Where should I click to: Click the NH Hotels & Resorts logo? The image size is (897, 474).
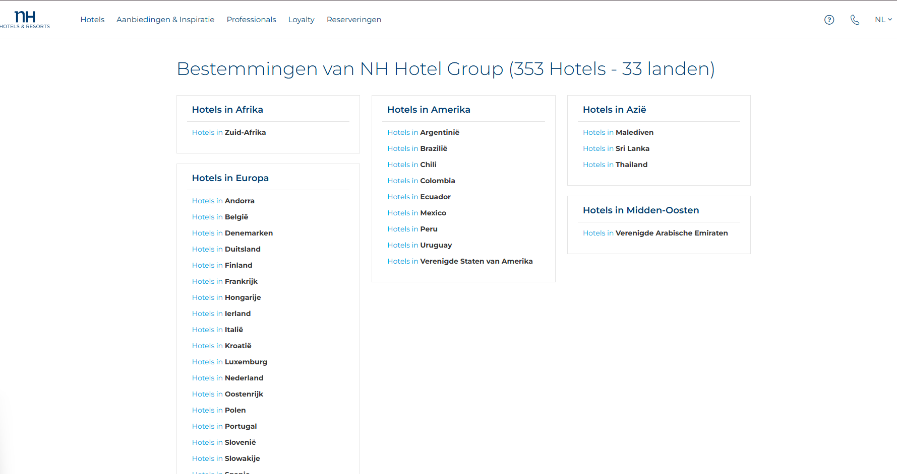tap(25, 20)
